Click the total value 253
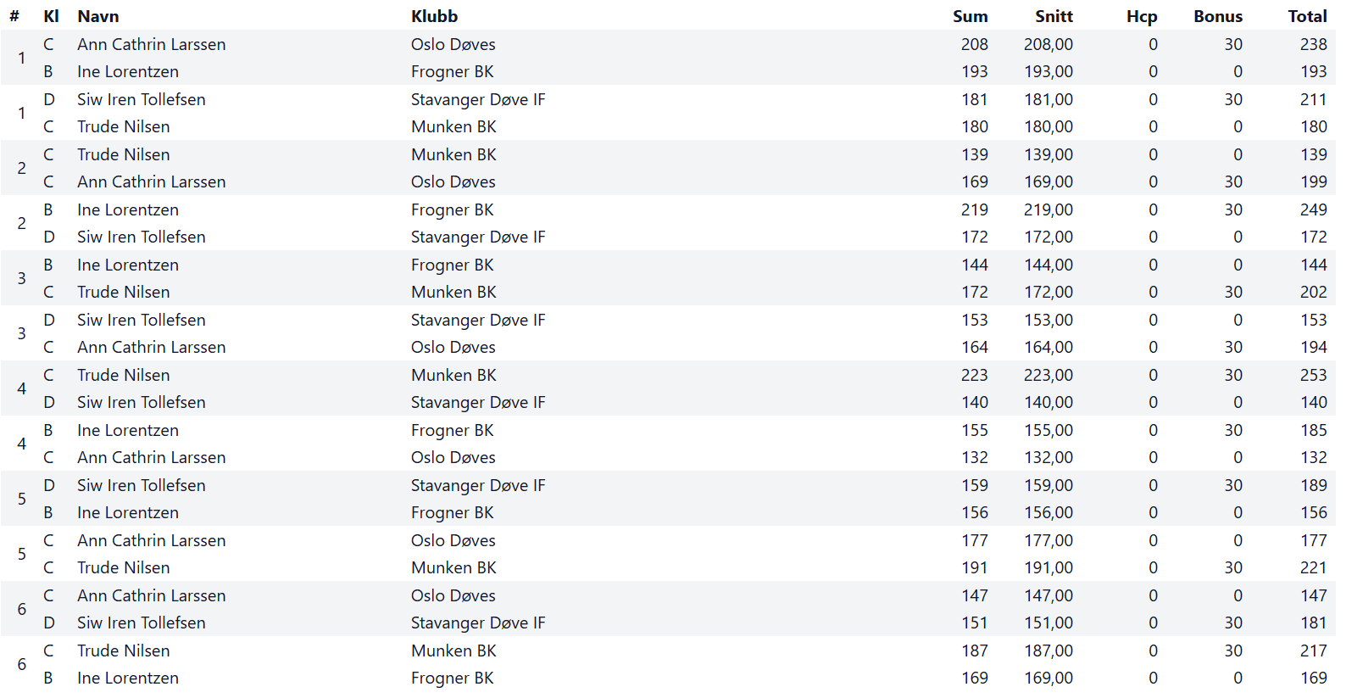Image resolution: width=1346 pixels, height=698 pixels. tap(1313, 375)
